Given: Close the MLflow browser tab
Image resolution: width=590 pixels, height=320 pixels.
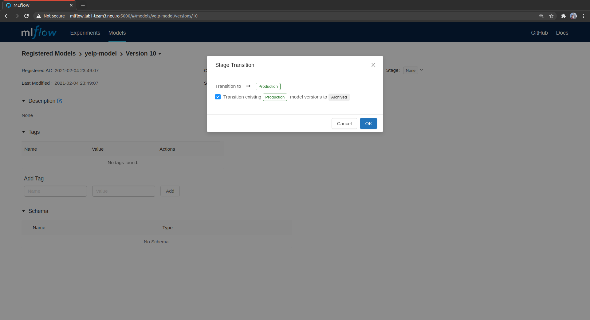Looking at the screenshot, I should click(x=71, y=5).
